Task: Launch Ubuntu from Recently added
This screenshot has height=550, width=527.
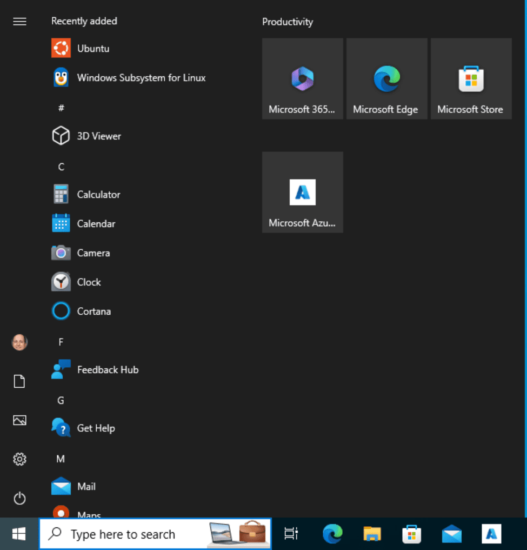Action: click(92, 48)
